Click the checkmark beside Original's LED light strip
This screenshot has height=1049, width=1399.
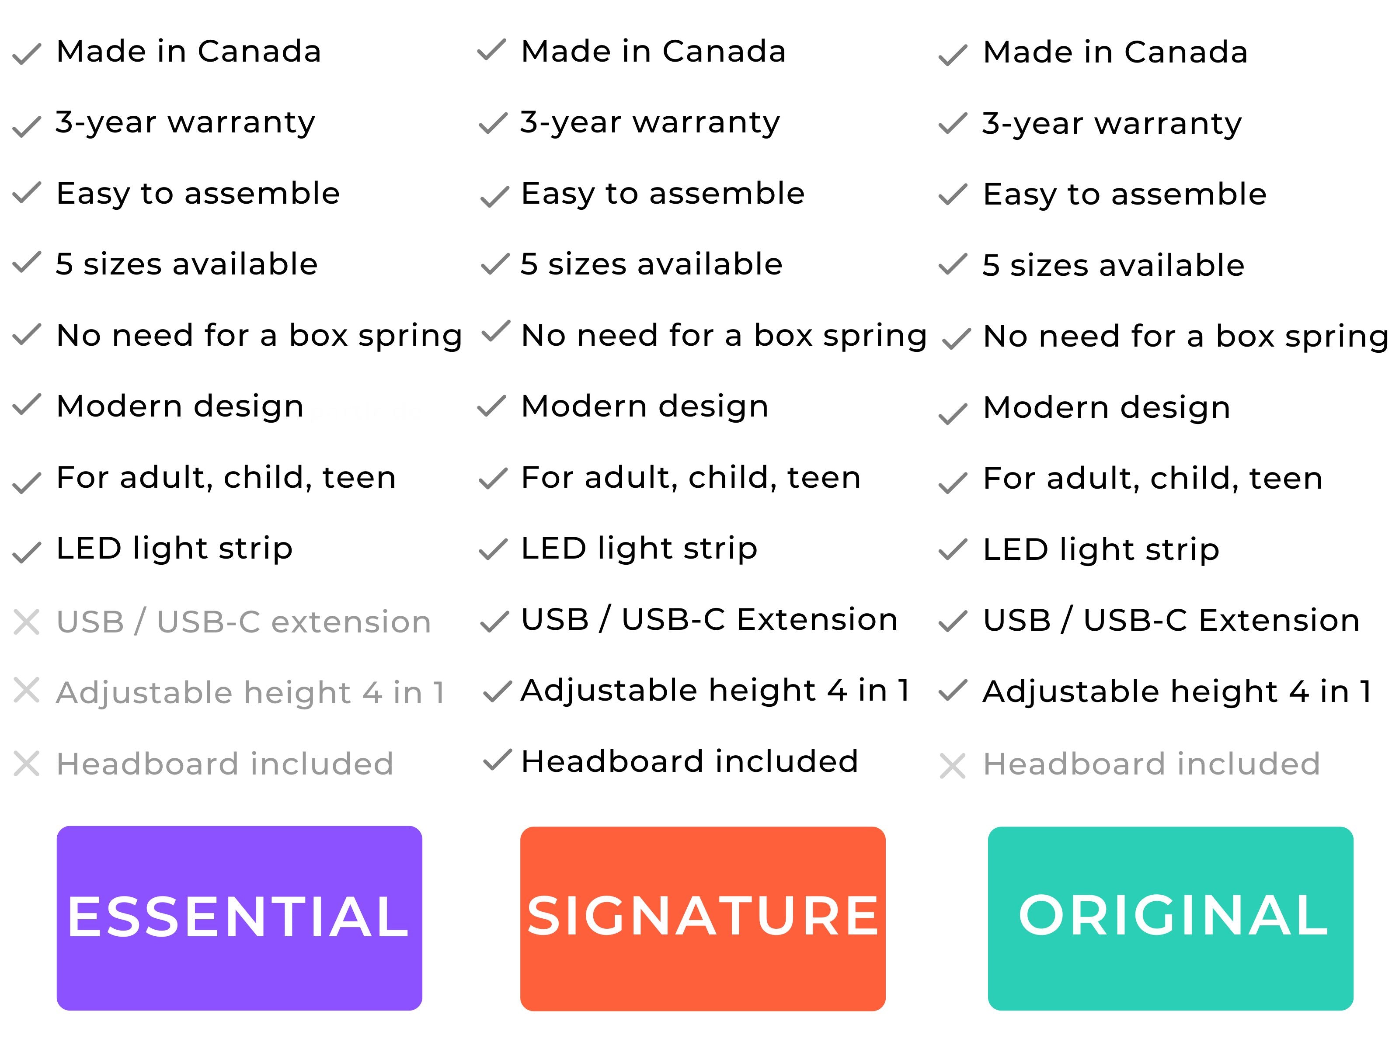tap(953, 549)
